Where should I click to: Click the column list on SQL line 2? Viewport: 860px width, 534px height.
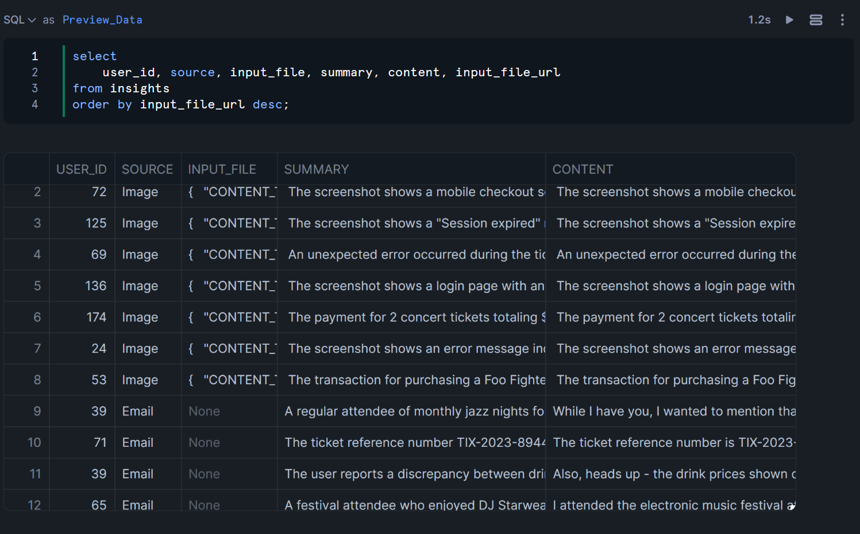(x=331, y=72)
